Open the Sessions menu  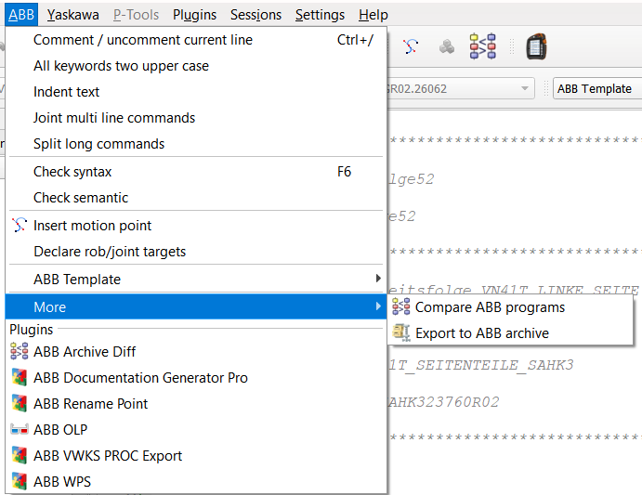point(255,15)
